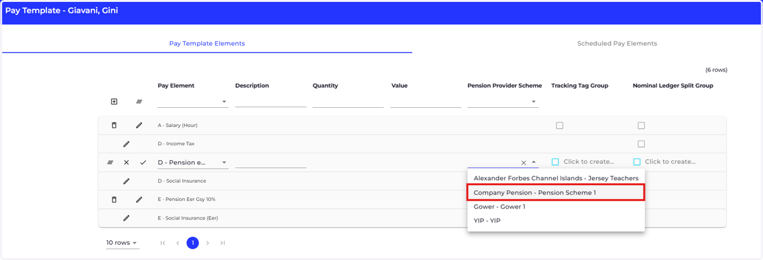
Task: Go to page 1 in pagination
Action: [193, 243]
